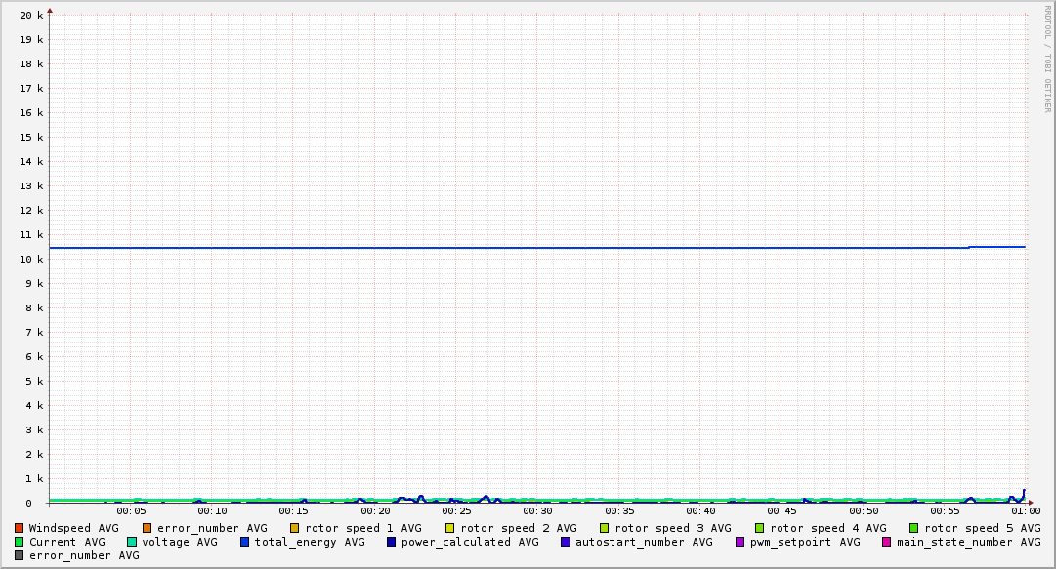The image size is (1056, 569).
Task: Click the gray error_number AVG swatch in bottom row
Action: click(19, 555)
